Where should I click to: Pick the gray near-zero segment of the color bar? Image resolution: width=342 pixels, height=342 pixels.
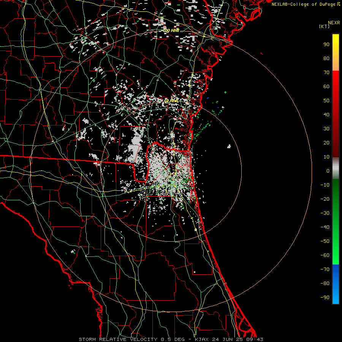(x=336, y=168)
